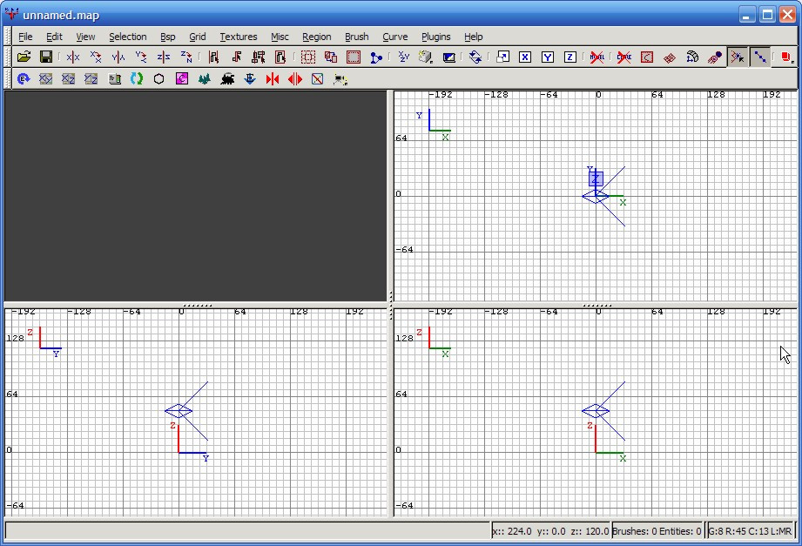Click the magenta square icon in second toolbar
Screen dimensions: 802x546
(182, 79)
